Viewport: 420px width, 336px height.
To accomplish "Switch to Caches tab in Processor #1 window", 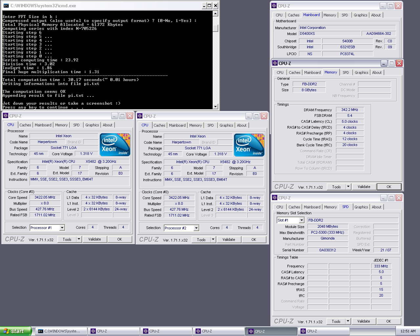I will 25,125.
